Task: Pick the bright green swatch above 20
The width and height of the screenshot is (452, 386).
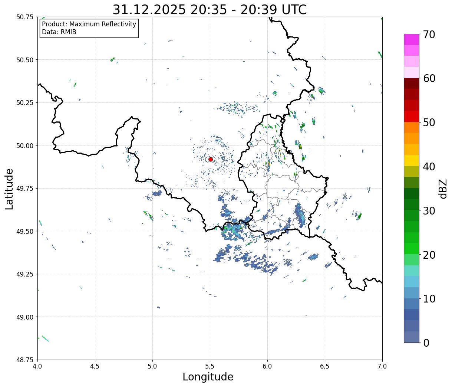Action: [412, 249]
